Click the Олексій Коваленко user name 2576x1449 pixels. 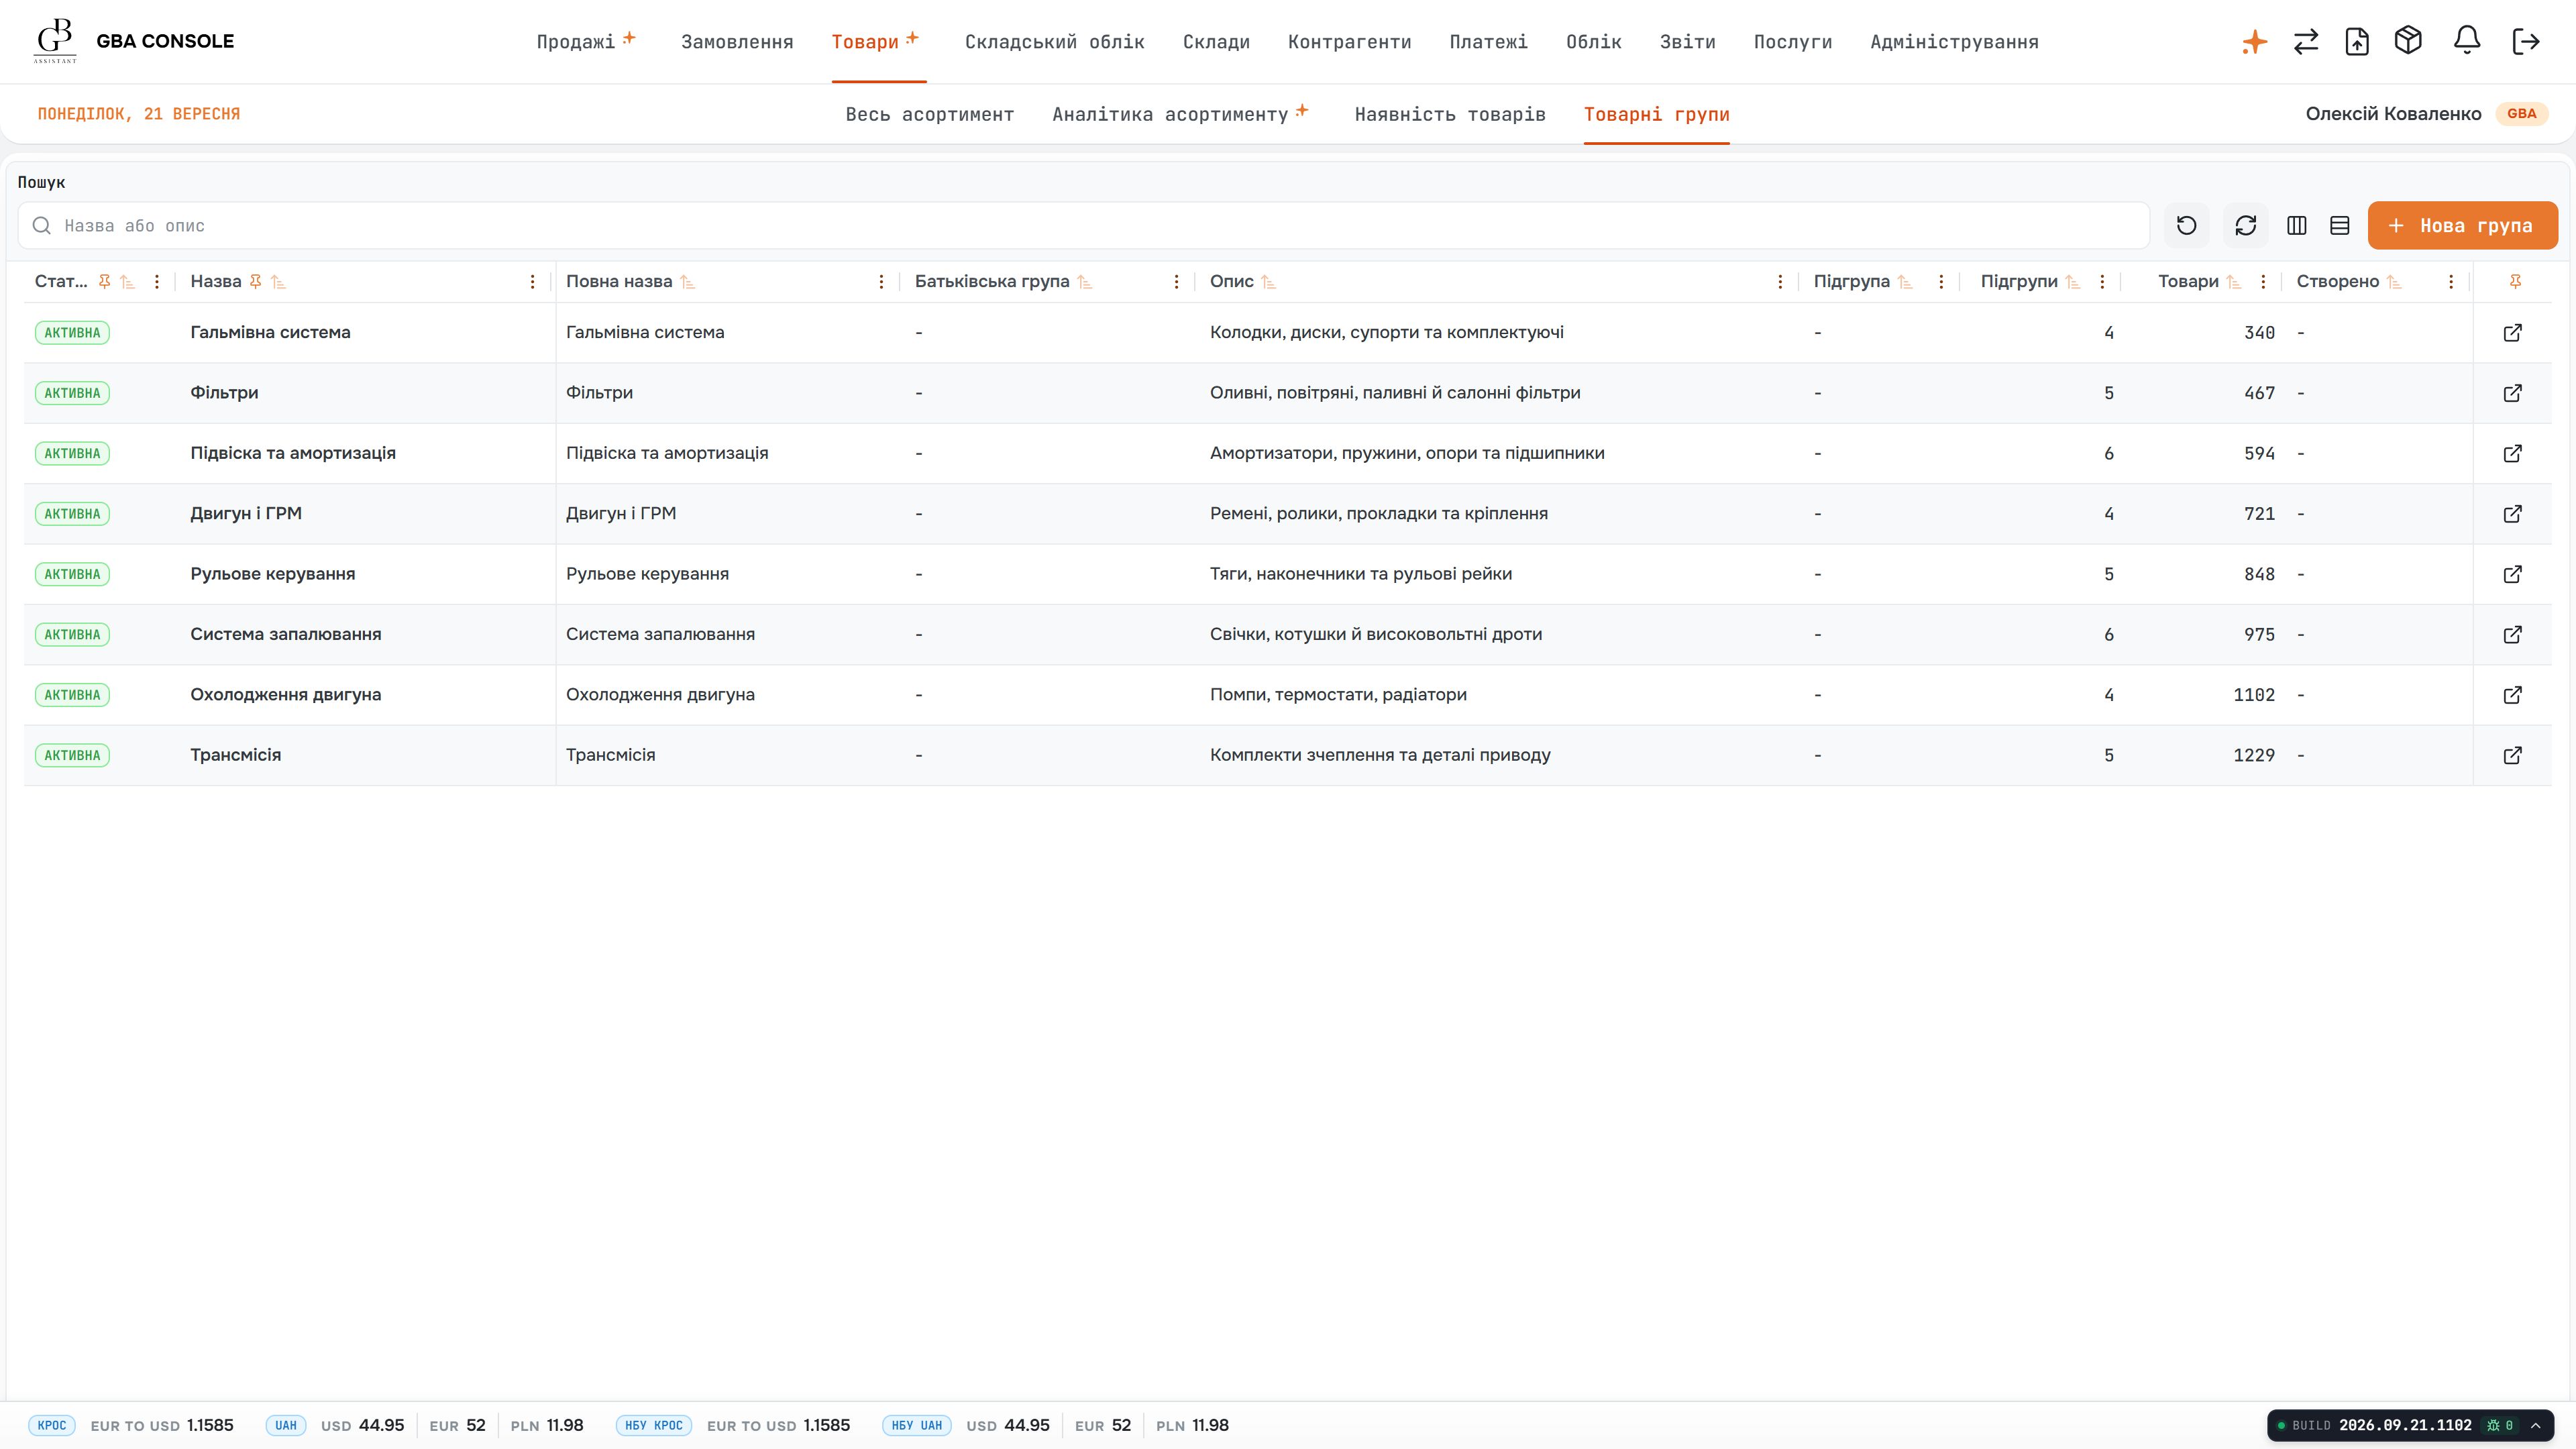pos(2393,114)
